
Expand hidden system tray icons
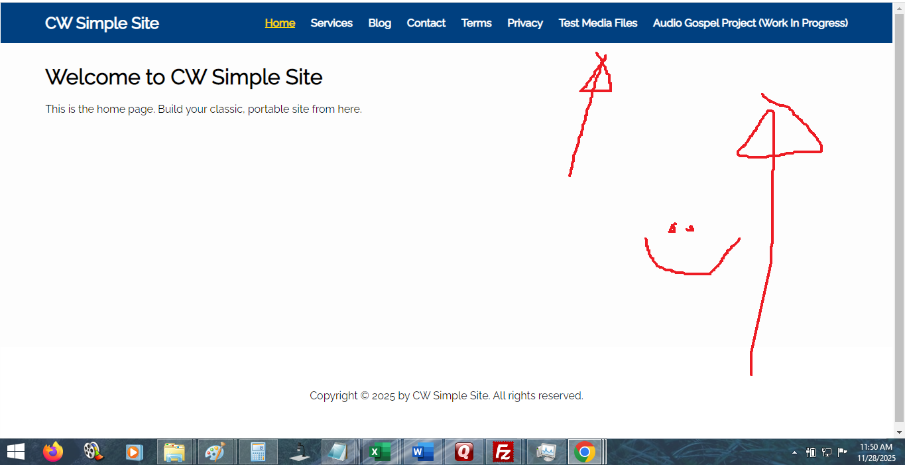794,452
